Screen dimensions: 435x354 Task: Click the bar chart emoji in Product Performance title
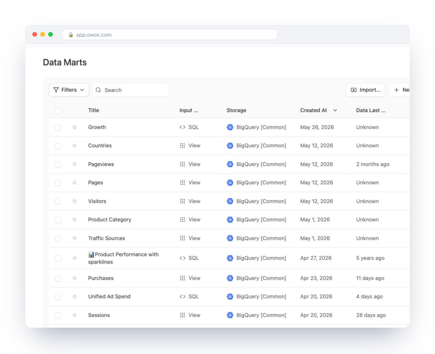(91, 254)
